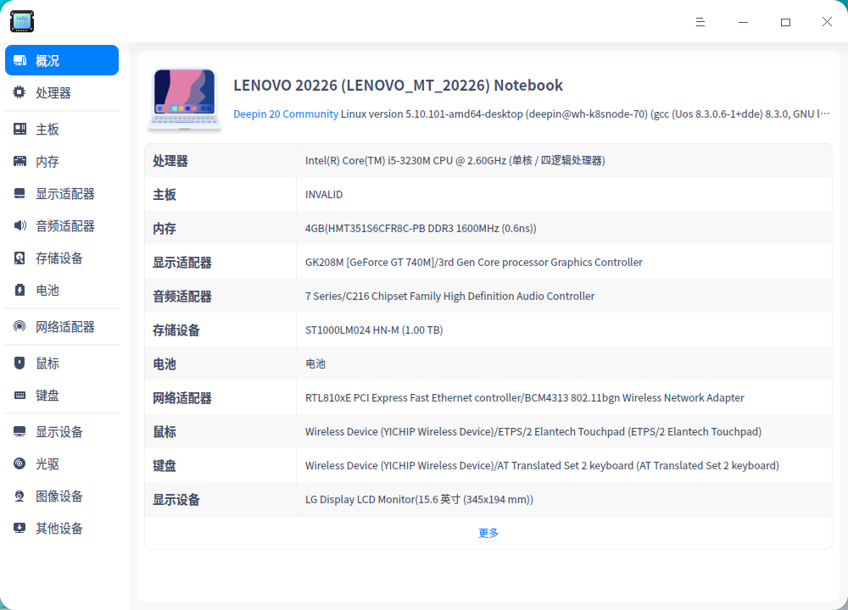Click the 网络适配器 network icon
The height and width of the screenshot is (610, 848).
click(x=20, y=326)
